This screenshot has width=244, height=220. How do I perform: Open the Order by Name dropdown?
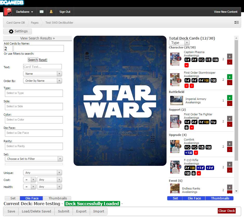[x=42, y=81]
